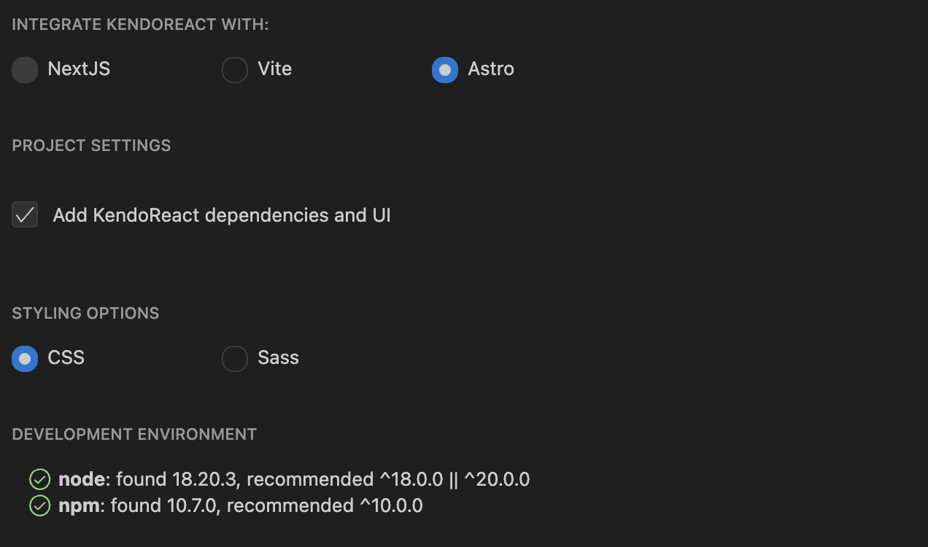Switch styling to the Sass radio button
The width and height of the screenshot is (928, 547).
(x=235, y=359)
